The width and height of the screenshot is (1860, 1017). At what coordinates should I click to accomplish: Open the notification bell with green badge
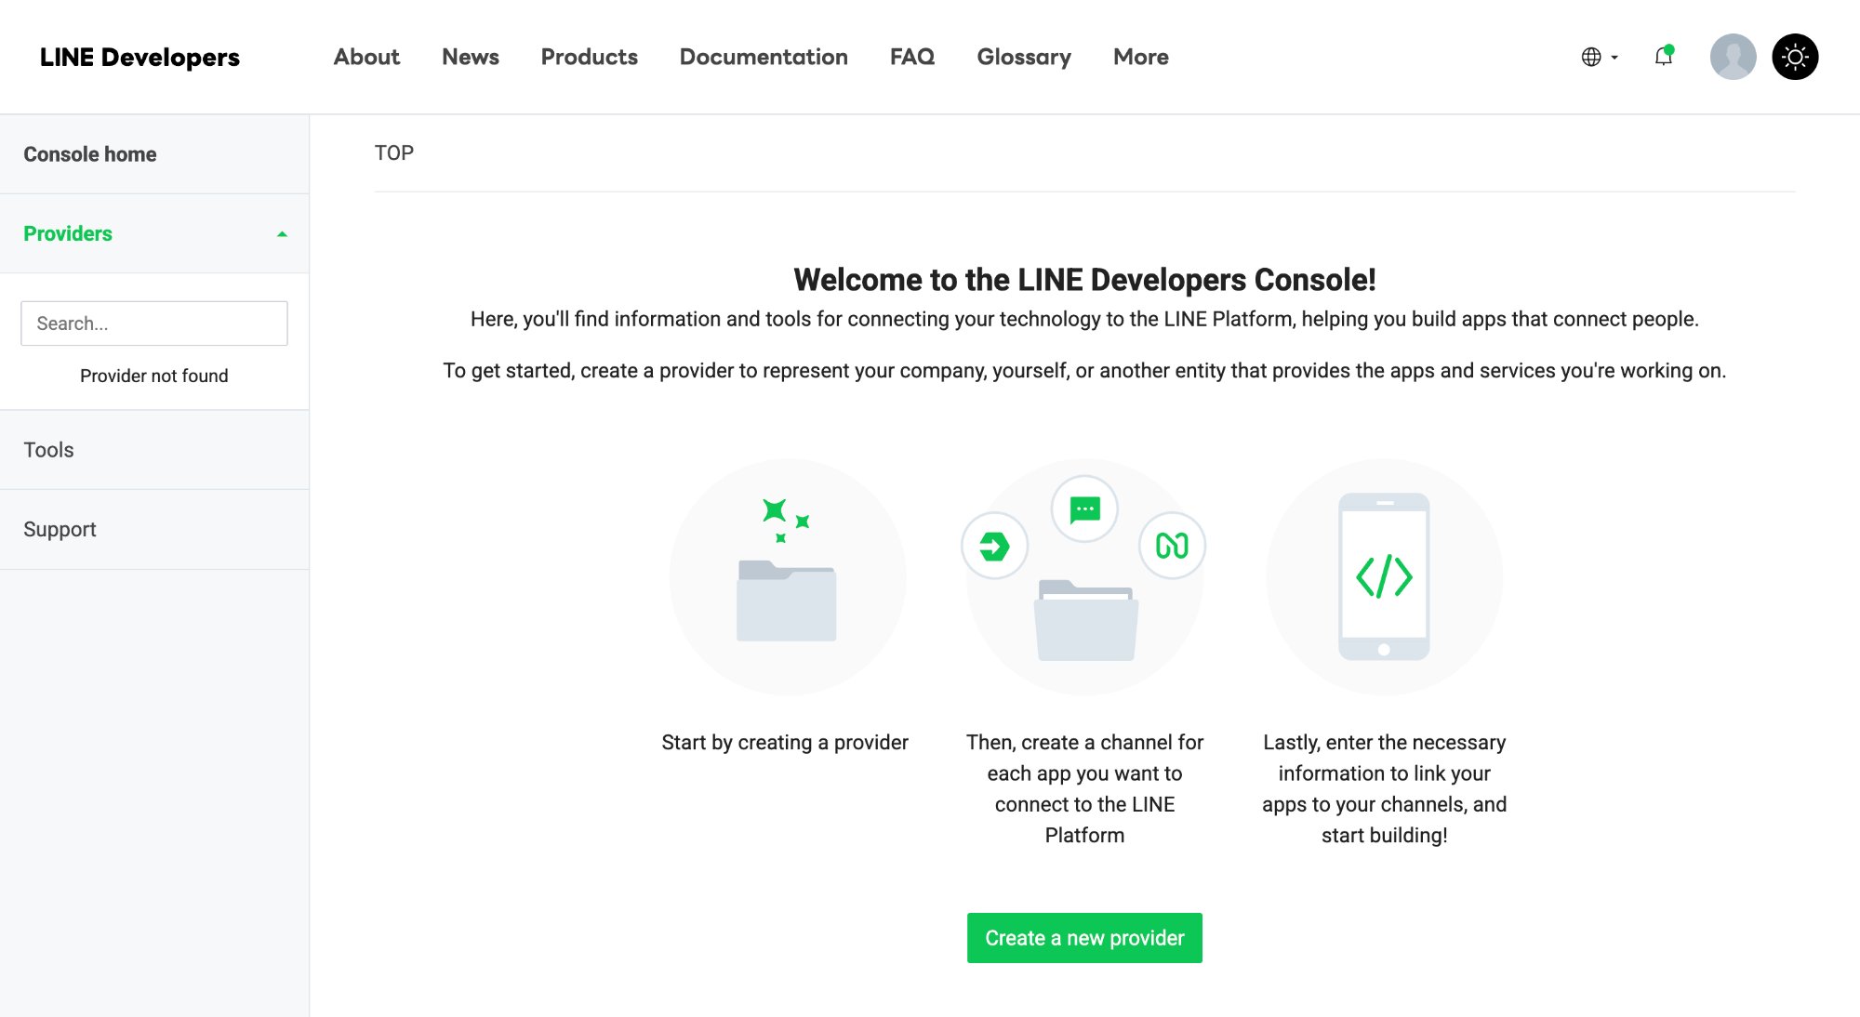[x=1663, y=57]
